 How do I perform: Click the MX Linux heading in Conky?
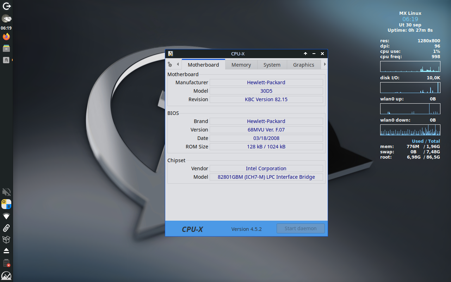tap(410, 13)
